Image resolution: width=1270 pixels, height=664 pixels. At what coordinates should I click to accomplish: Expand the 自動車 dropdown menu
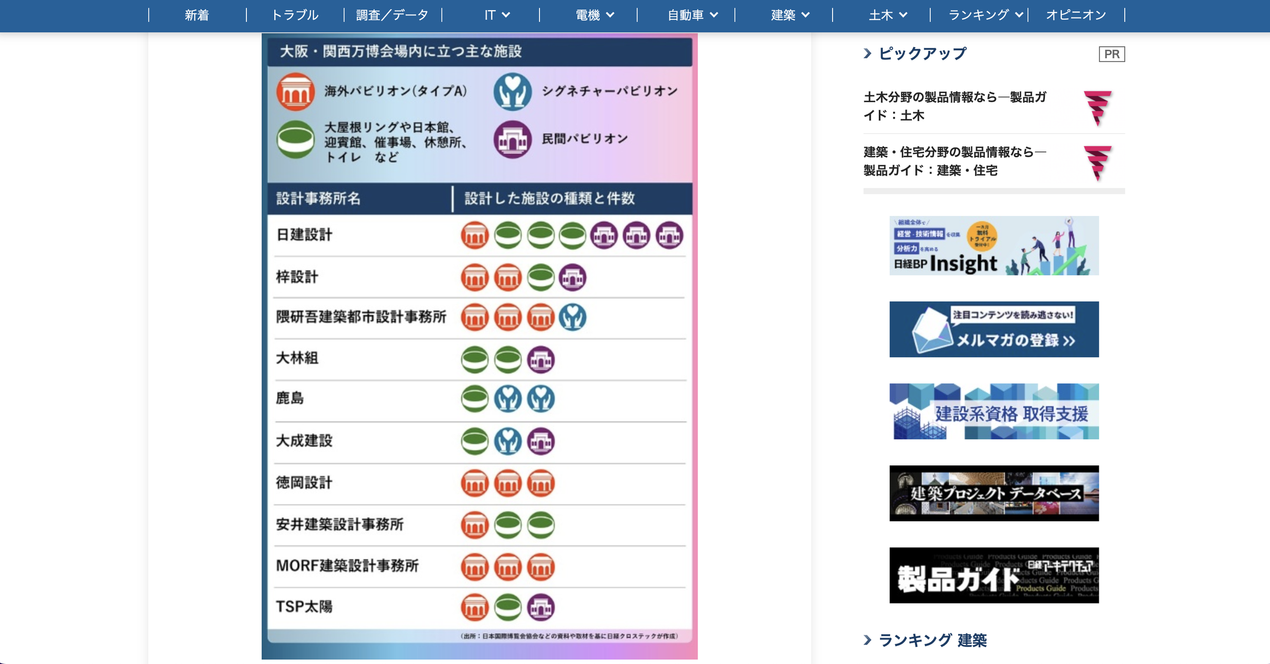pos(693,15)
